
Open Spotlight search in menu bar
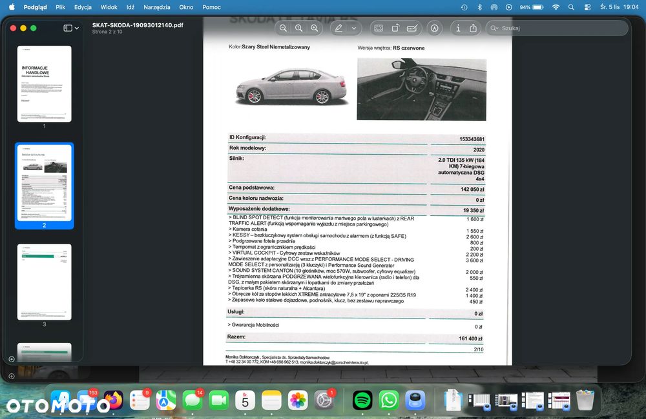click(571, 7)
